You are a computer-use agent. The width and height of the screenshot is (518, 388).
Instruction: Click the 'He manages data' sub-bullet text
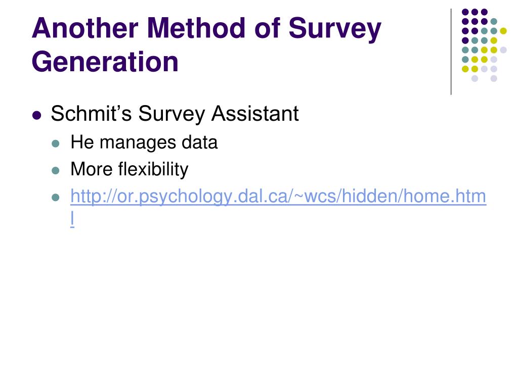coord(144,142)
